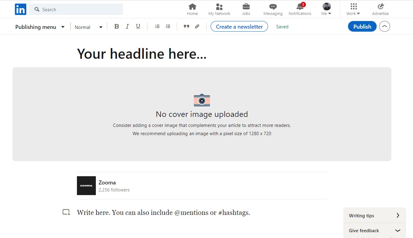Apply italic formatting

pyautogui.click(x=127, y=26)
